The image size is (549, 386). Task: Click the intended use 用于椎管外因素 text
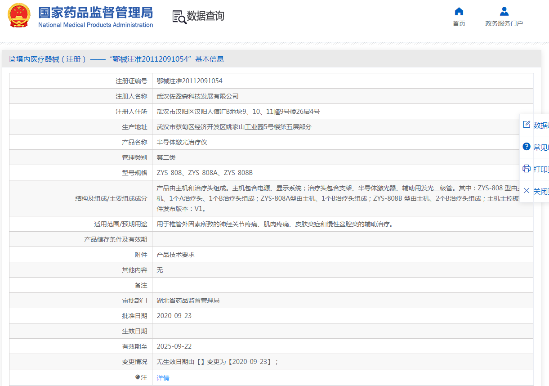tap(275, 224)
